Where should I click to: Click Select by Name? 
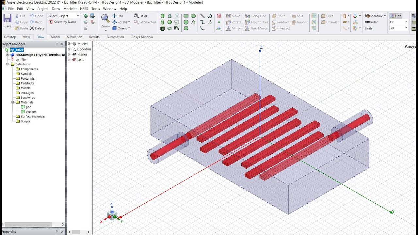click(63, 22)
